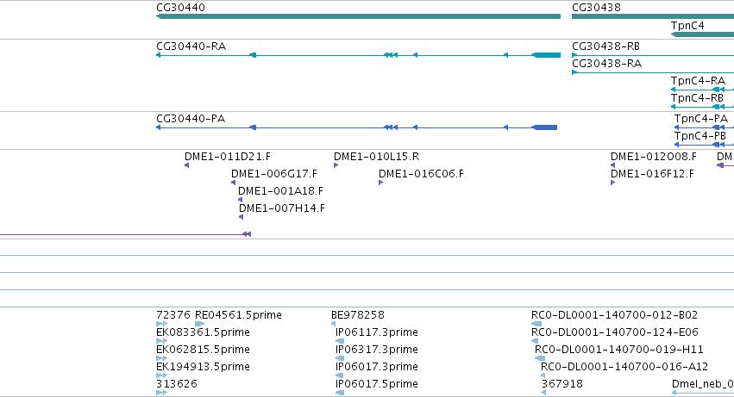Click the BE978258 EST label

tap(358, 315)
